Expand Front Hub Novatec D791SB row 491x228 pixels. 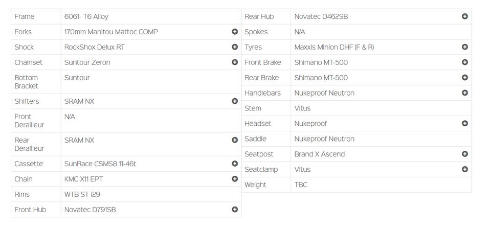(235, 210)
